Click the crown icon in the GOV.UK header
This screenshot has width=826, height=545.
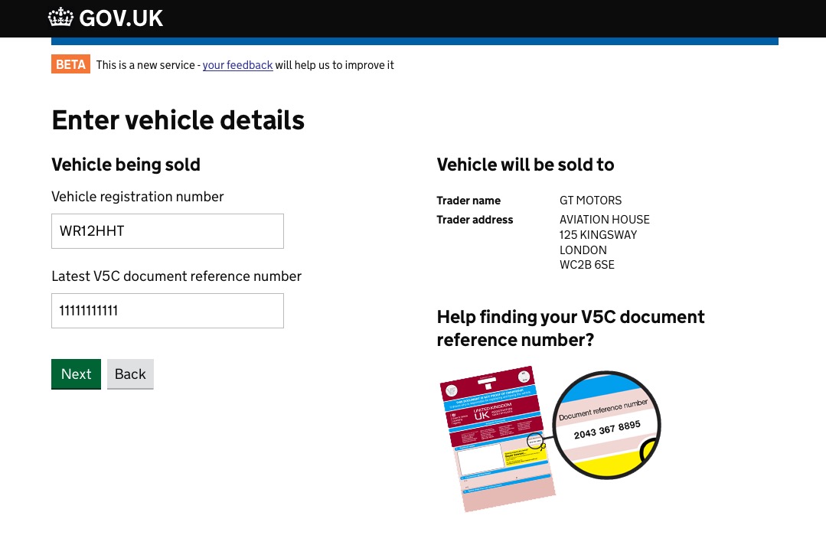click(60, 16)
